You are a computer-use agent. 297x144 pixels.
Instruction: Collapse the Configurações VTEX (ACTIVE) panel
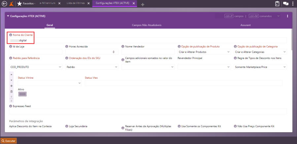8,16
